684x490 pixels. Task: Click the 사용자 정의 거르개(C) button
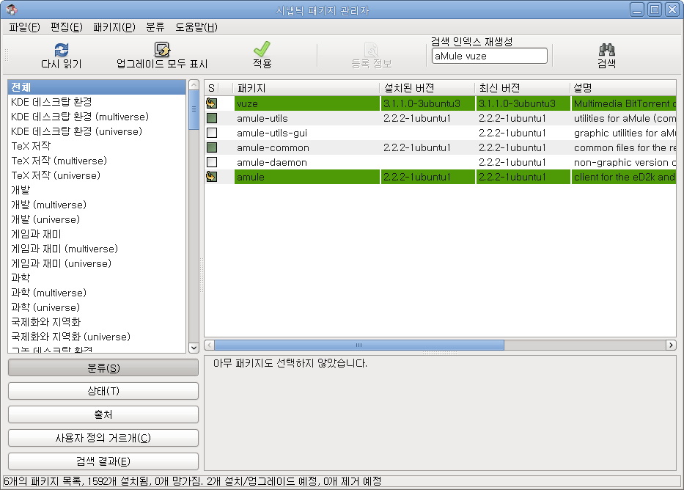pyautogui.click(x=103, y=438)
